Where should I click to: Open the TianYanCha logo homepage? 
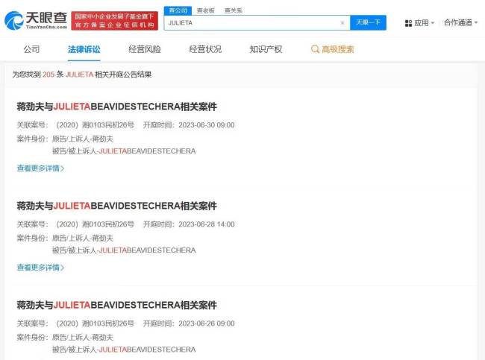tap(36, 20)
